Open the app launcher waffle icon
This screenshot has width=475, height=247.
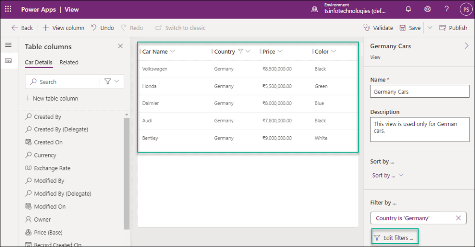point(8,9)
